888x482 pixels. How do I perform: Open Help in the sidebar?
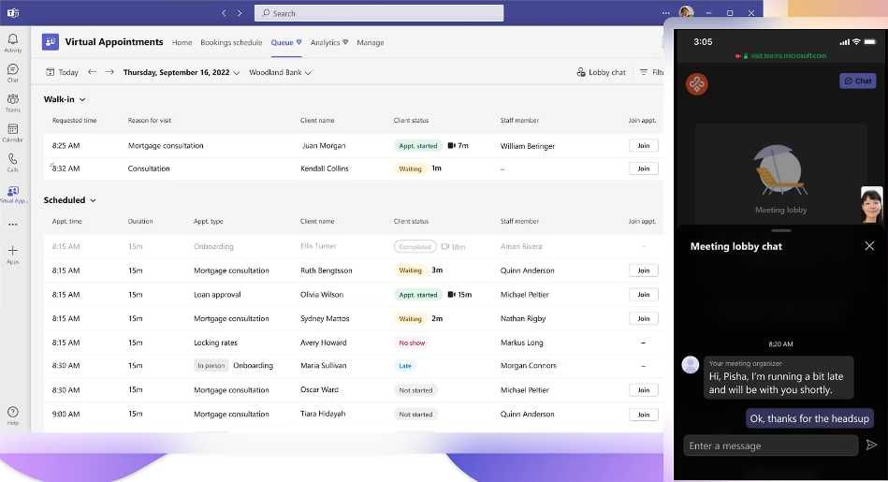[12, 416]
